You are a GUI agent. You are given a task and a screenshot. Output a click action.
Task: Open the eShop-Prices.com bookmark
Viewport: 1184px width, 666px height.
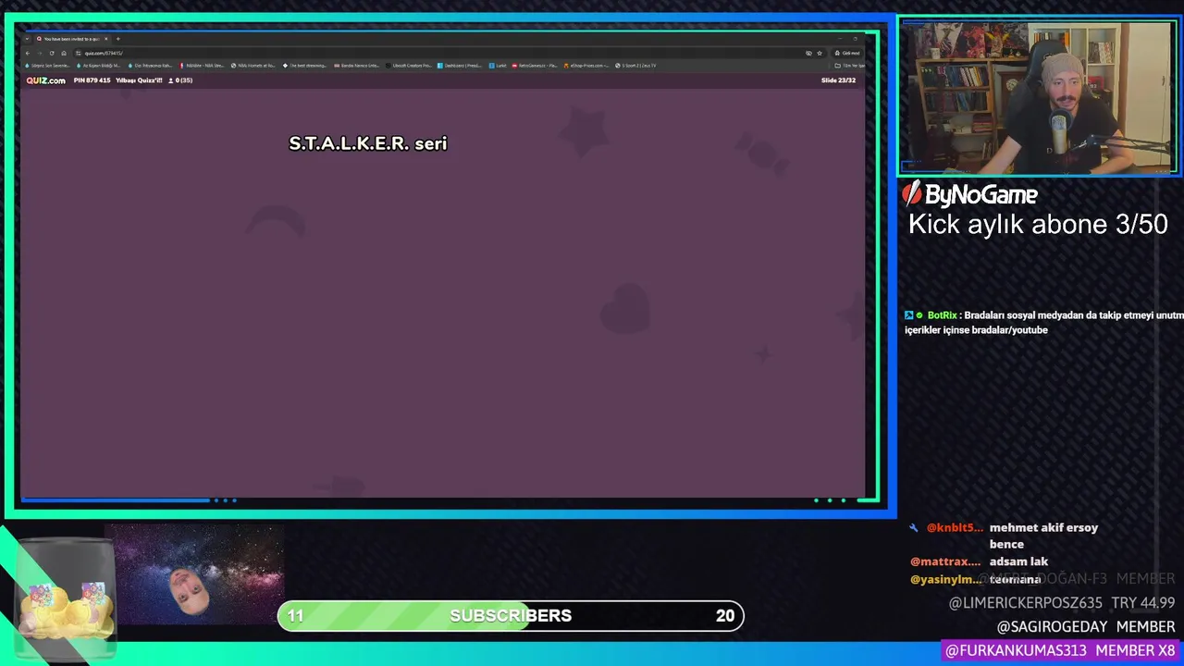point(586,66)
